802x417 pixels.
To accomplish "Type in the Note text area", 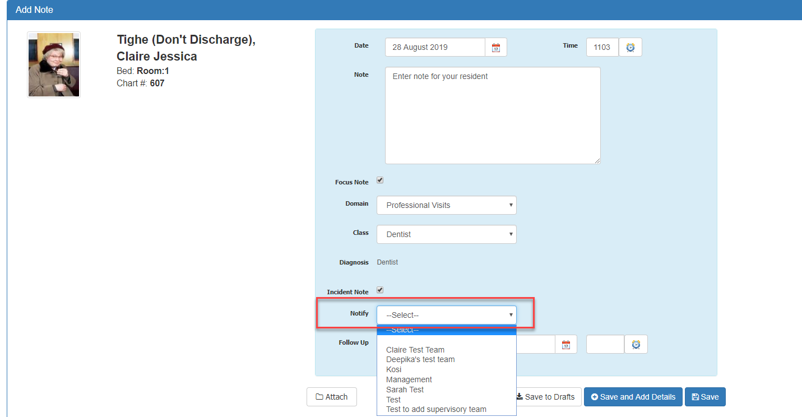I will point(492,115).
